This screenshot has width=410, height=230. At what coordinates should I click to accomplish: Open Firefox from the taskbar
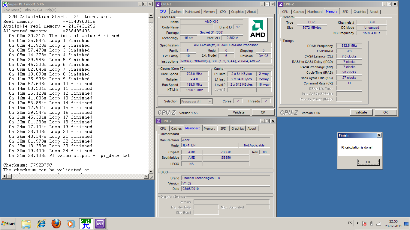point(56,224)
